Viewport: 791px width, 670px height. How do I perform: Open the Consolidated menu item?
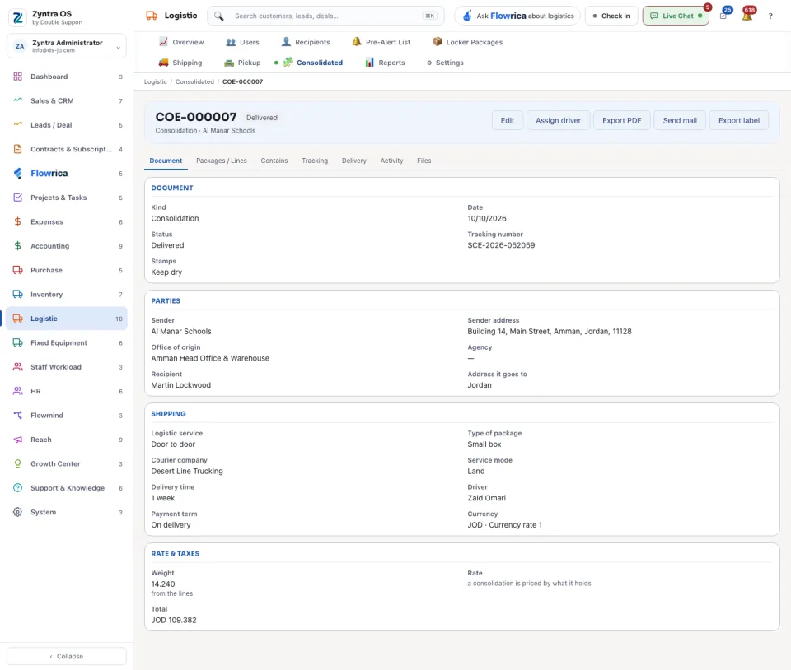[313, 63]
